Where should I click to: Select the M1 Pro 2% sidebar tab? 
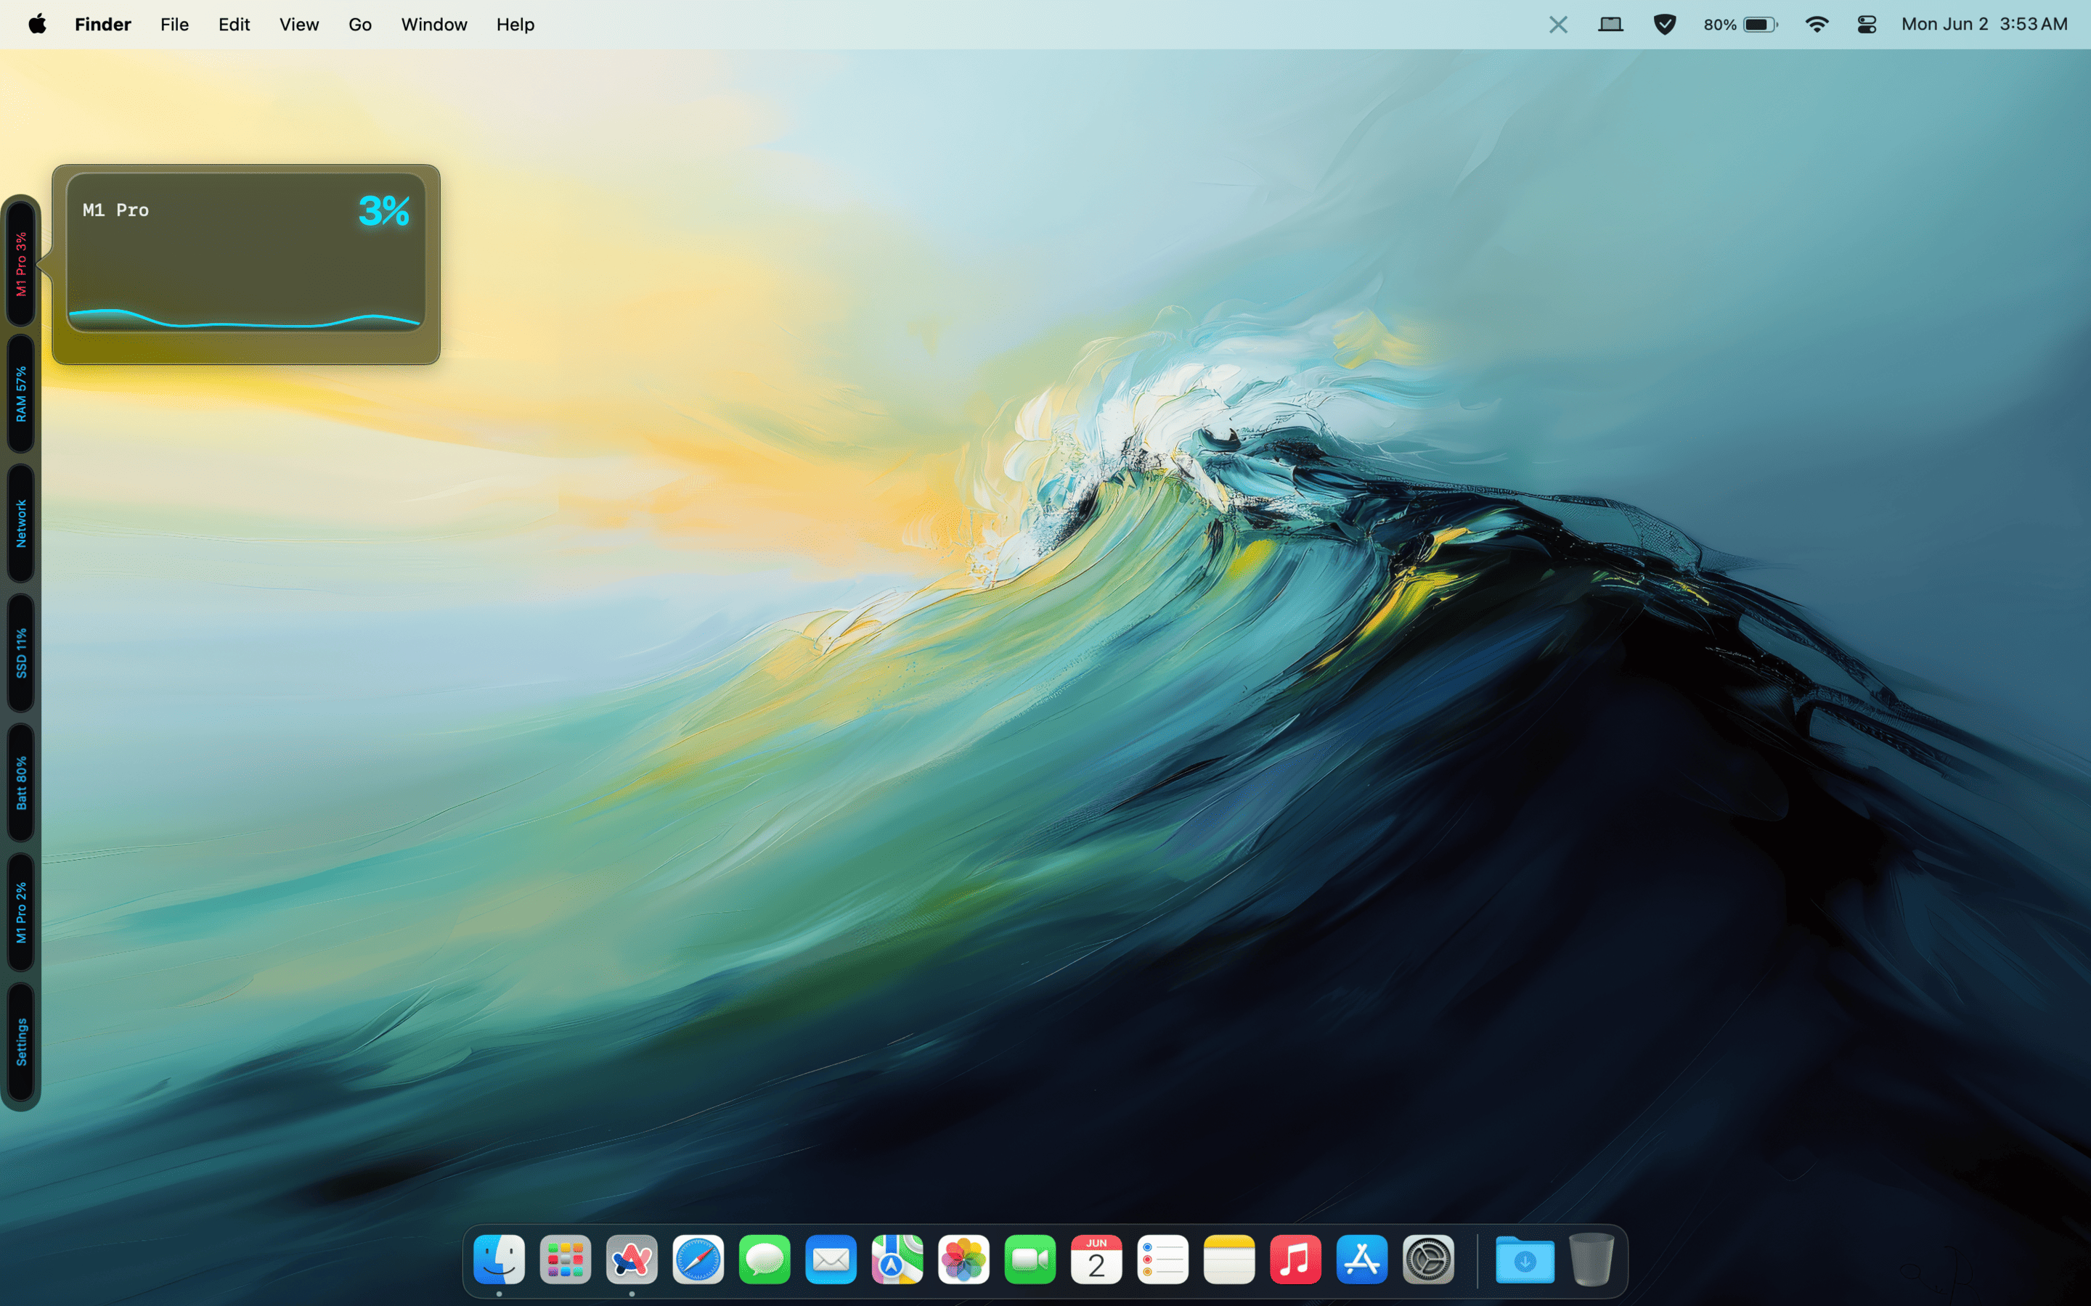click(21, 912)
